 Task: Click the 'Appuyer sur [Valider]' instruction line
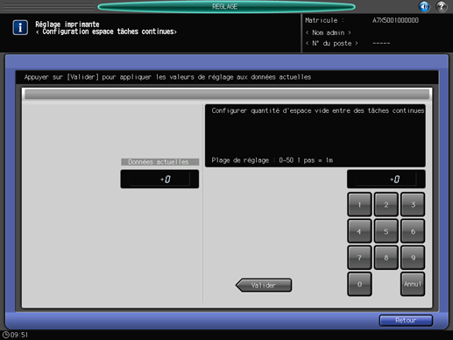(x=167, y=77)
